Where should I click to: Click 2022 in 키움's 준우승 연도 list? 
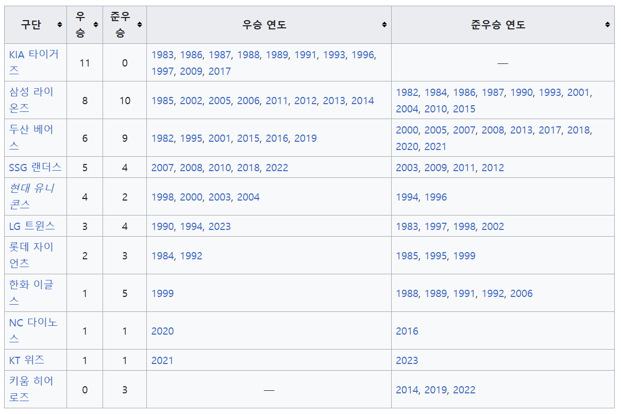point(464,390)
